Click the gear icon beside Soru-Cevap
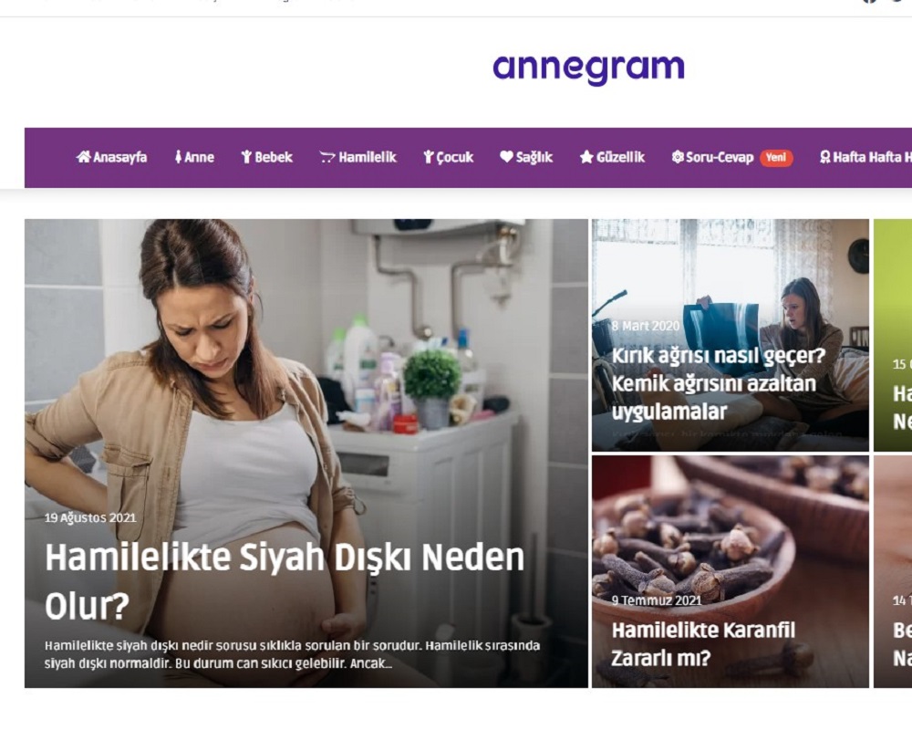The height and width of the screenshot is (730, 912). click(677, 157)
